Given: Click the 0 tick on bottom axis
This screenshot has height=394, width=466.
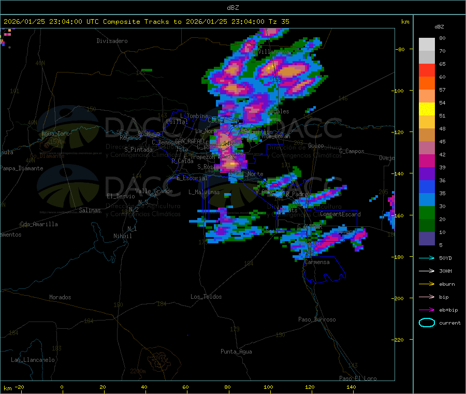Looking at the screenshot, I should (x=62, y=387).
